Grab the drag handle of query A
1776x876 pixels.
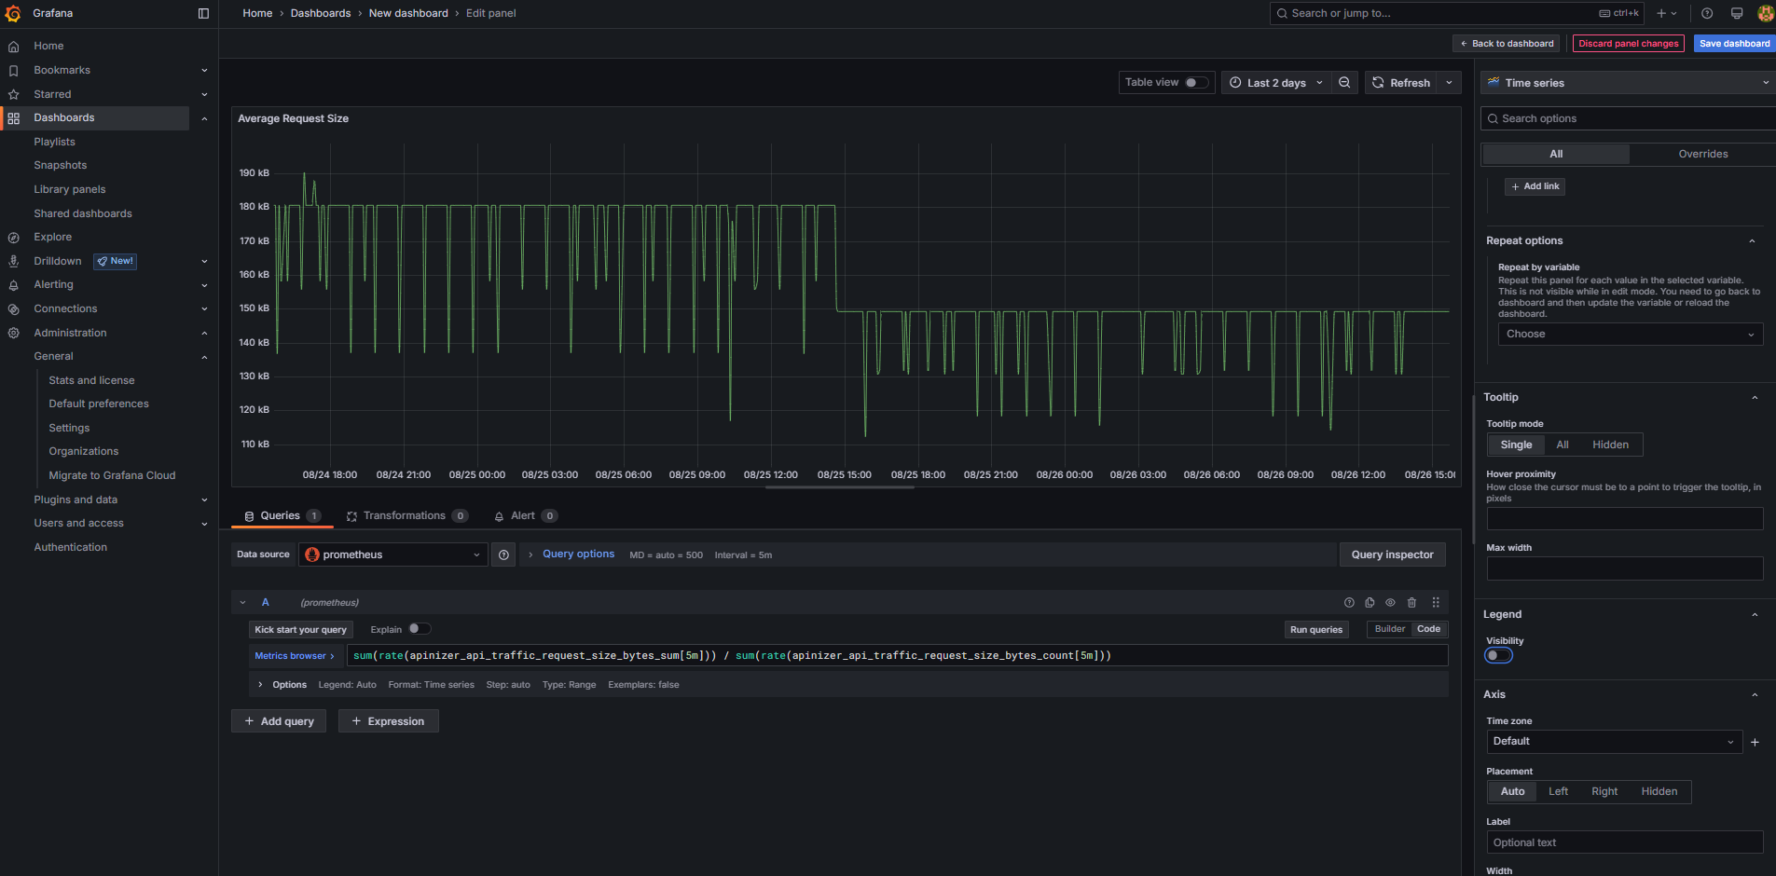pos(1436,603)
